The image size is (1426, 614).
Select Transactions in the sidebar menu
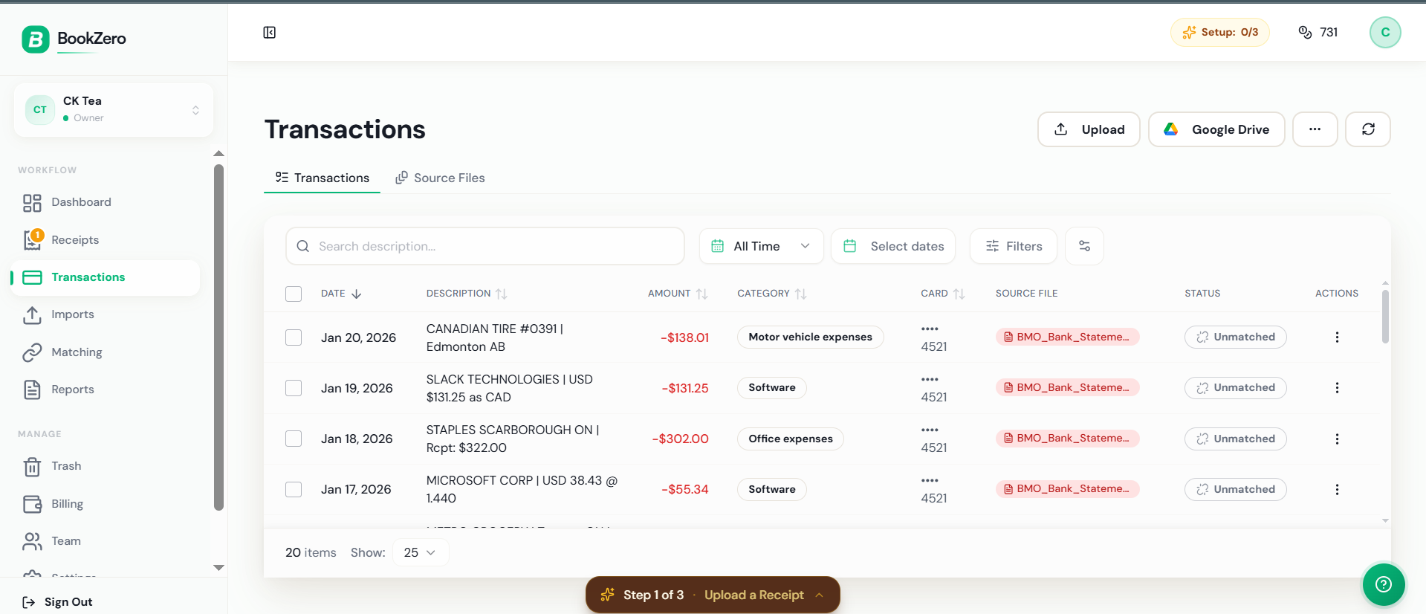(x=105, y=277)
